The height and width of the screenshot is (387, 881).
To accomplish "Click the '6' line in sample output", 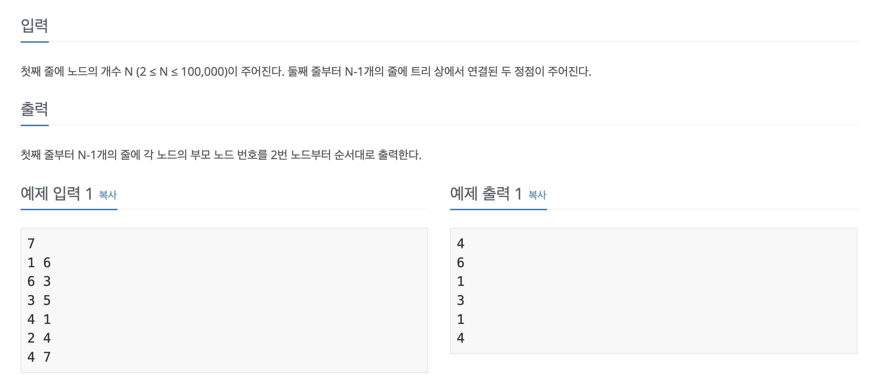I will click(x=461, y=263).
